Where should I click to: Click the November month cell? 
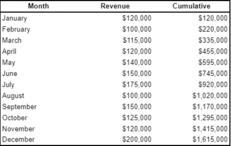point(18,129)
